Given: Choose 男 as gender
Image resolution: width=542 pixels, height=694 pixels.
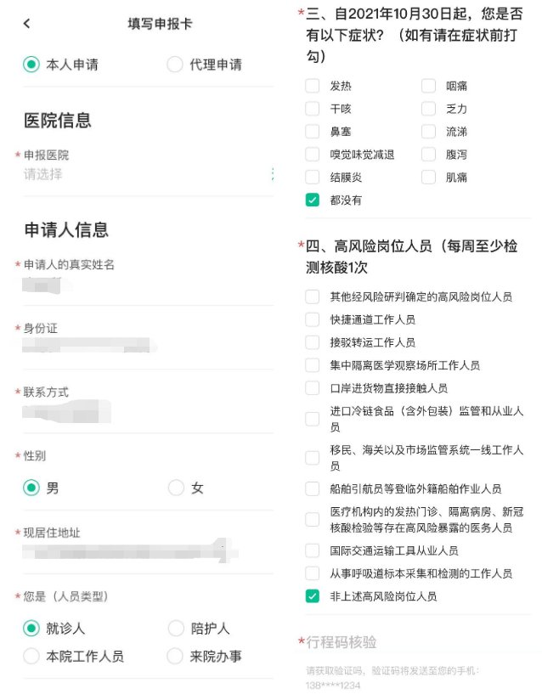Looking at the screenshot, I should coord(32,488).
